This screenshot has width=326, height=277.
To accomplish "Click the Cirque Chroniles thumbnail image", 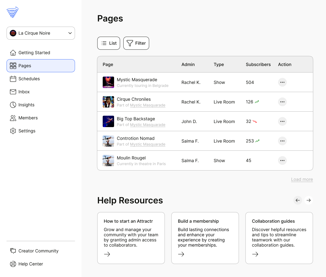I will (108, 102).
